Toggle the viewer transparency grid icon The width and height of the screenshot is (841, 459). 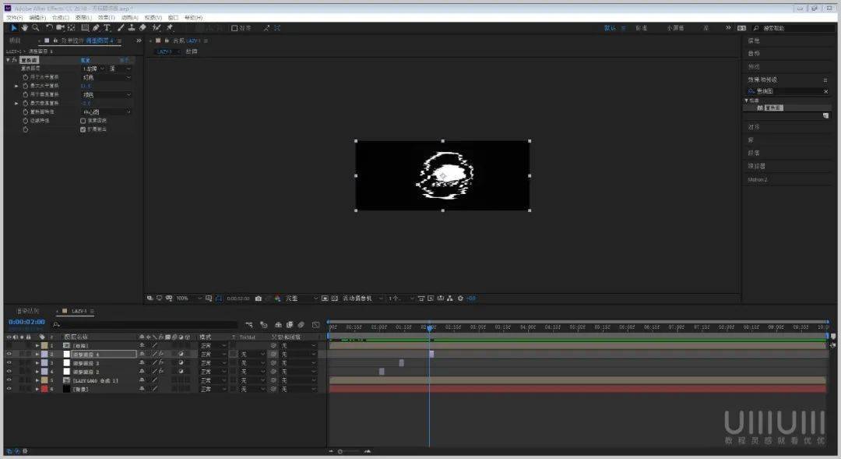(x=335, y=298)
